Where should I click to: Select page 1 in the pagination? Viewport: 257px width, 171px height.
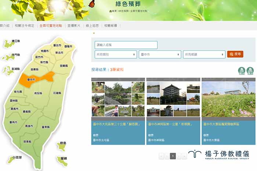point(173,156)
